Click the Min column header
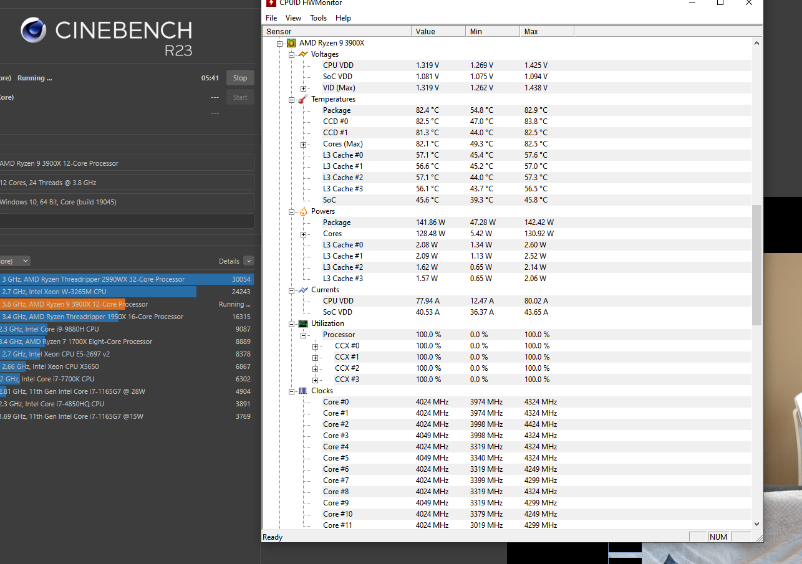The height and width of the screenshot is (564, 802). (x=493, y=31)
